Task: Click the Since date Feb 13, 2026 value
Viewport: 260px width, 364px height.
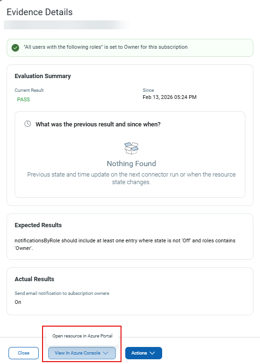Action: point(170,97)
